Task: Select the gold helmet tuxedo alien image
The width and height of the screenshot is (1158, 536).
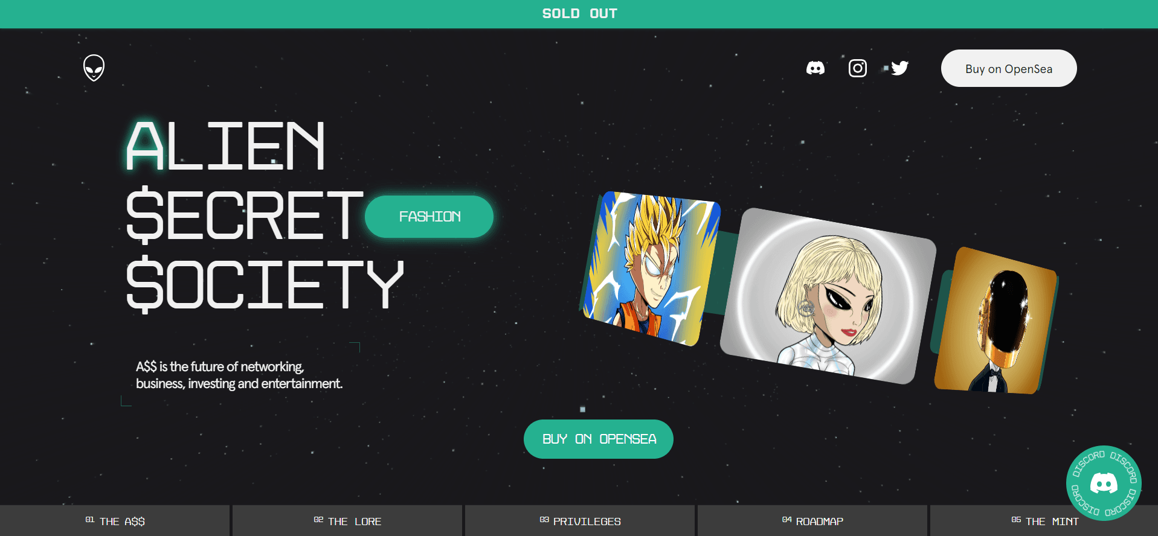Action: click(x=996, y=321)
